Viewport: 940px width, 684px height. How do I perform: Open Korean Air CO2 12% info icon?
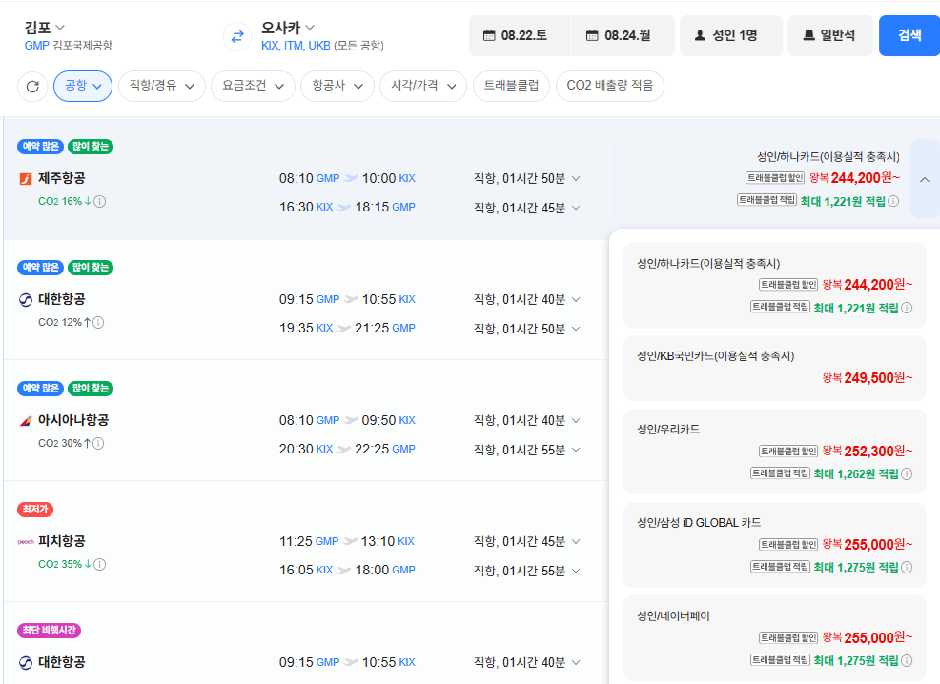click(x=98, y=322)
